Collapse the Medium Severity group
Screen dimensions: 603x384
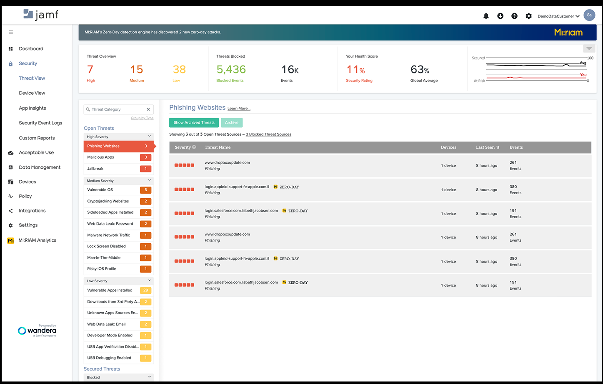[150, 180]
